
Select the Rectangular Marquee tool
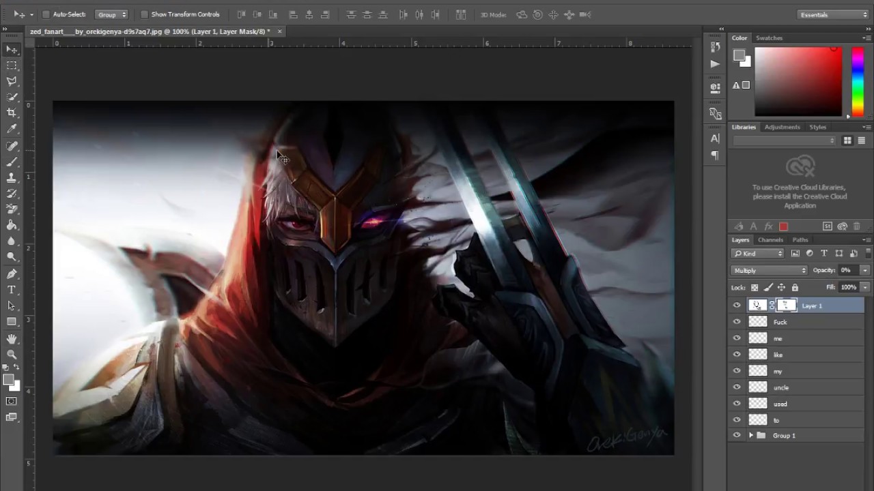(12, 65)
